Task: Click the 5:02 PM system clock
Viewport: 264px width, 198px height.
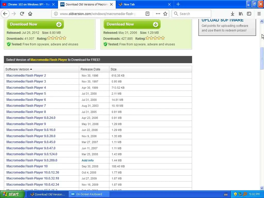Action: pyautogui.click(x=254, y=194)
